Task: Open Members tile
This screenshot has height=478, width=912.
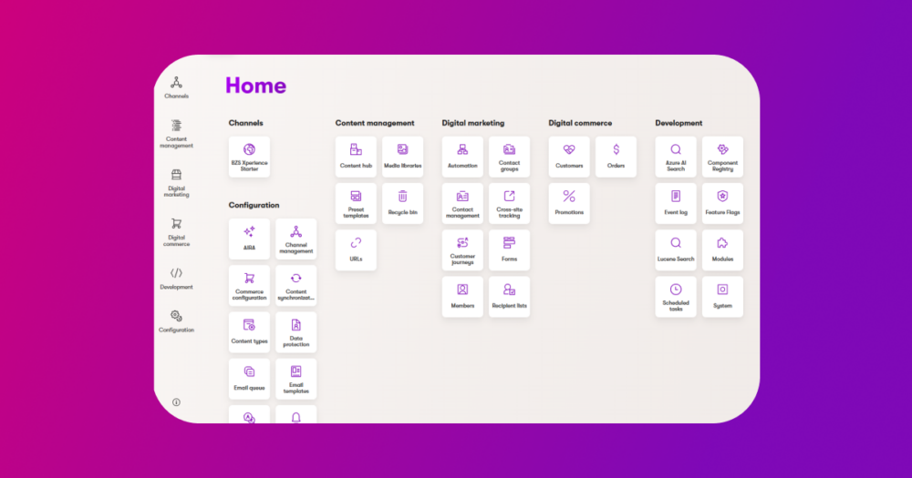Action: [462, 297]
